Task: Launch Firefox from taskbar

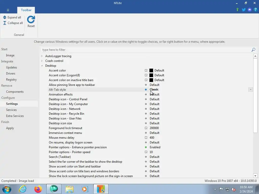Action: pyautogui.click(x=38, y=189)
